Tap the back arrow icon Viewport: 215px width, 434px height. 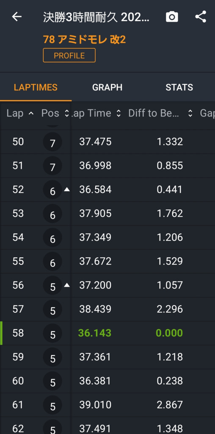pyautogui.click(x=17, y=17)
